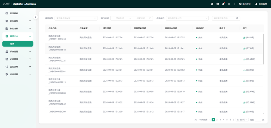
Task: Click the calendar icon in date range
Action: pyautogui.click(x=150, y=18)
